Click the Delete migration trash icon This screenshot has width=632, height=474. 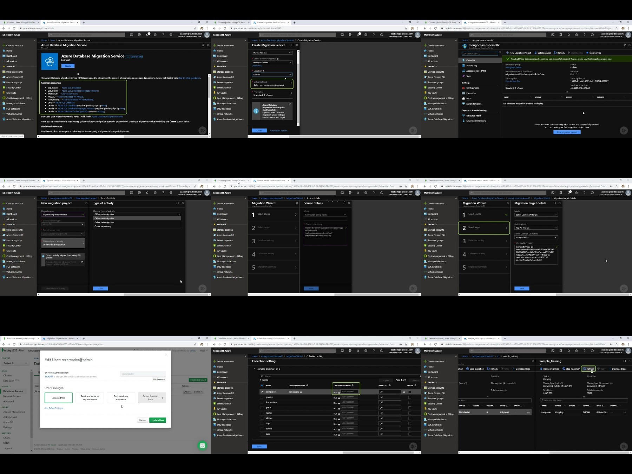point(541,369)
